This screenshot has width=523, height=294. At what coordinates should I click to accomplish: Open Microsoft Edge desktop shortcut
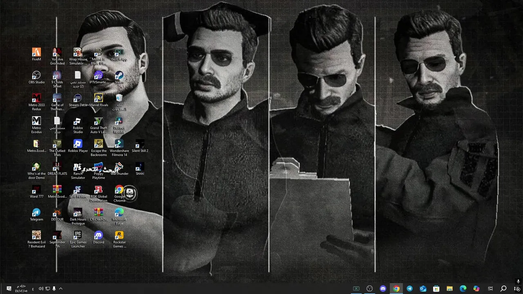click(119, 216)
